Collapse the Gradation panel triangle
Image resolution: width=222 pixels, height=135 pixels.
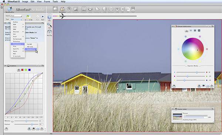coord(6,66)
